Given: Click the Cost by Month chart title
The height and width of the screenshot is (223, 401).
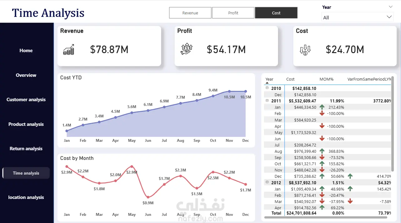Looking at the screenshot, I should (77, 158).
